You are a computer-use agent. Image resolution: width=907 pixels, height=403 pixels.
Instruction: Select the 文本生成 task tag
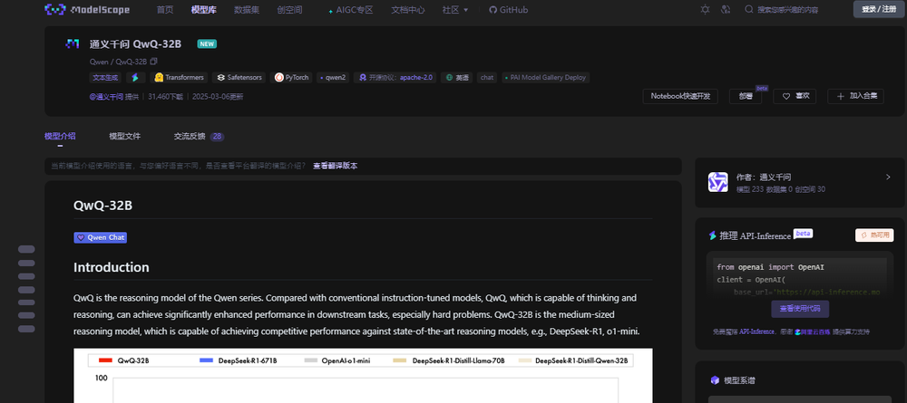106,77
